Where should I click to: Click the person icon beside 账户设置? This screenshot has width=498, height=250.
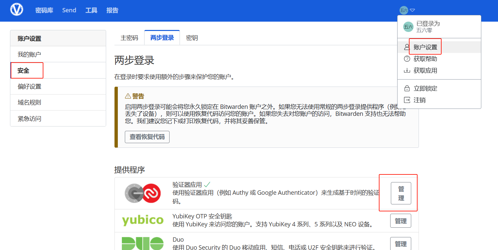point(407,47)
